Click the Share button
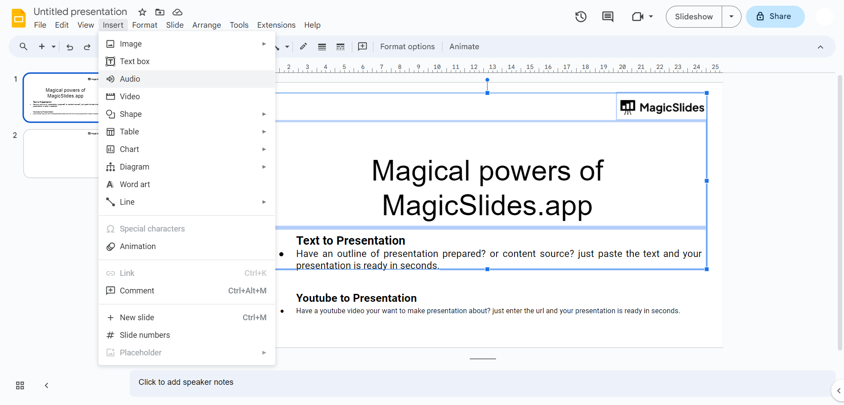 point(775,17)
